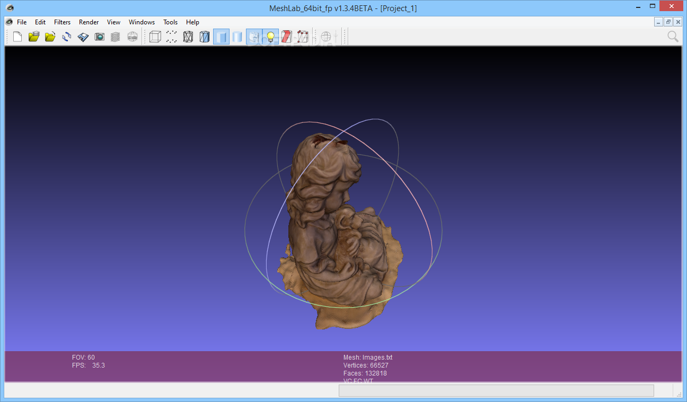Switch to flat lines render mode
Screen dimensions: 687x402
coord(204,37)
